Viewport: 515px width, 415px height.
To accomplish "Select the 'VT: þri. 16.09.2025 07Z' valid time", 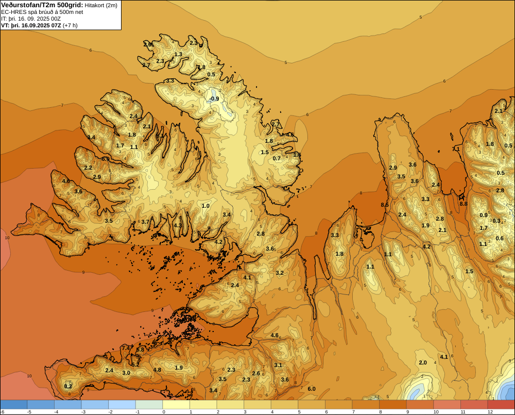I will pos(31,25).
